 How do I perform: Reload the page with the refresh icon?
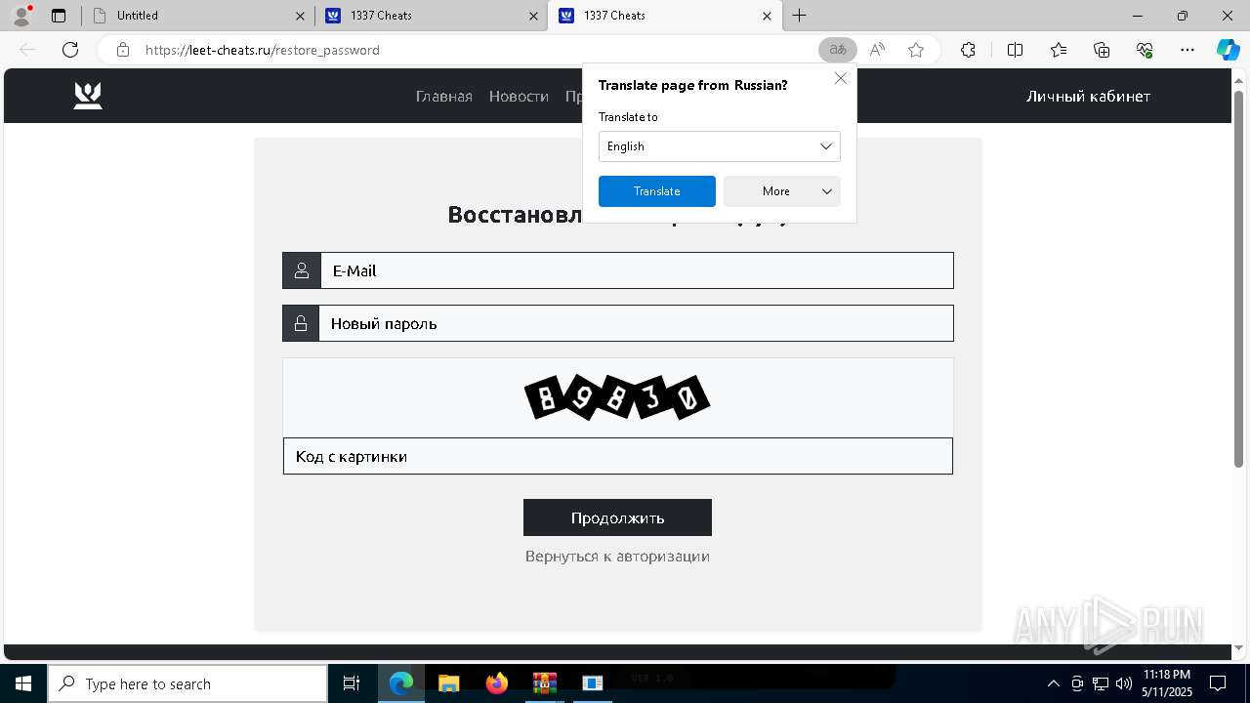point(70,50)
